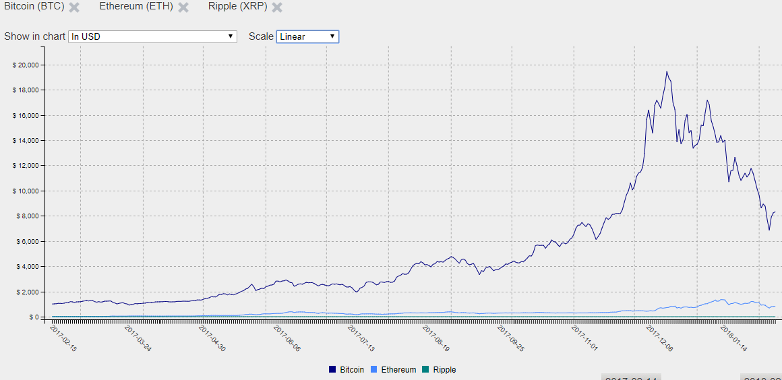Click the 'Ethereum (ETH)' tag text
This screenshot has height=380, width=782.
tap(137, 7)
